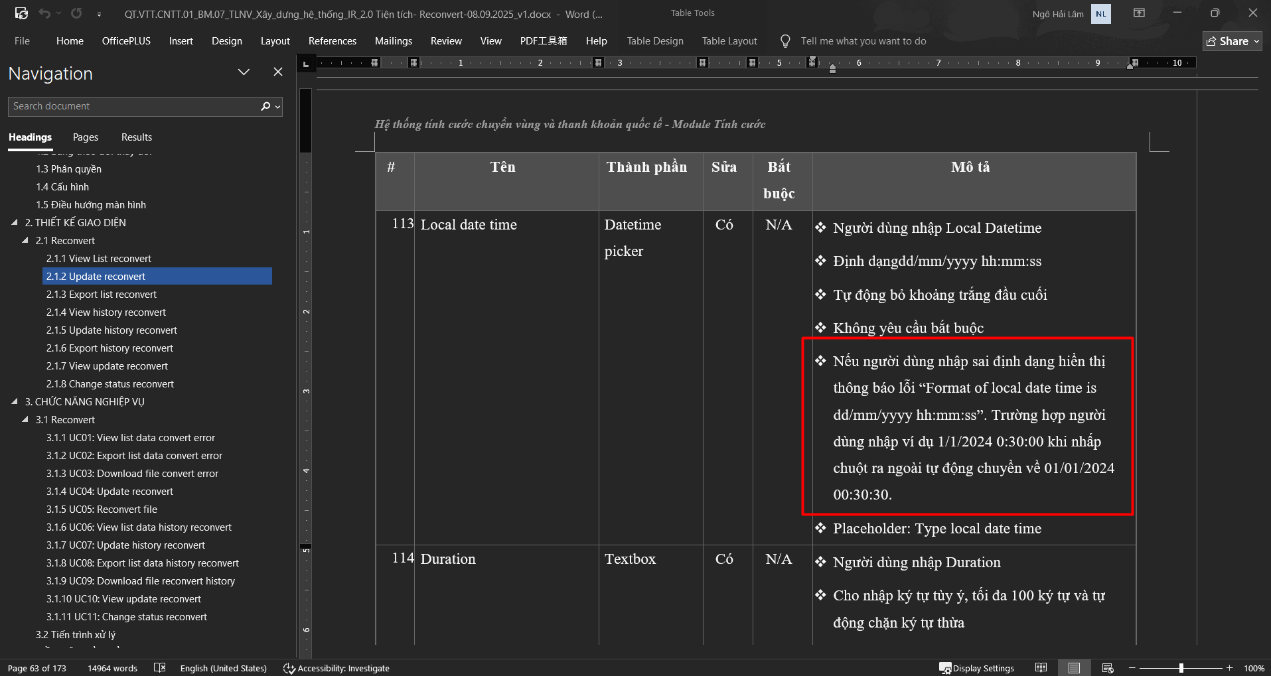Click the ruler tab stop selector
Screen dimensions: 1271x676
point(305,64)
